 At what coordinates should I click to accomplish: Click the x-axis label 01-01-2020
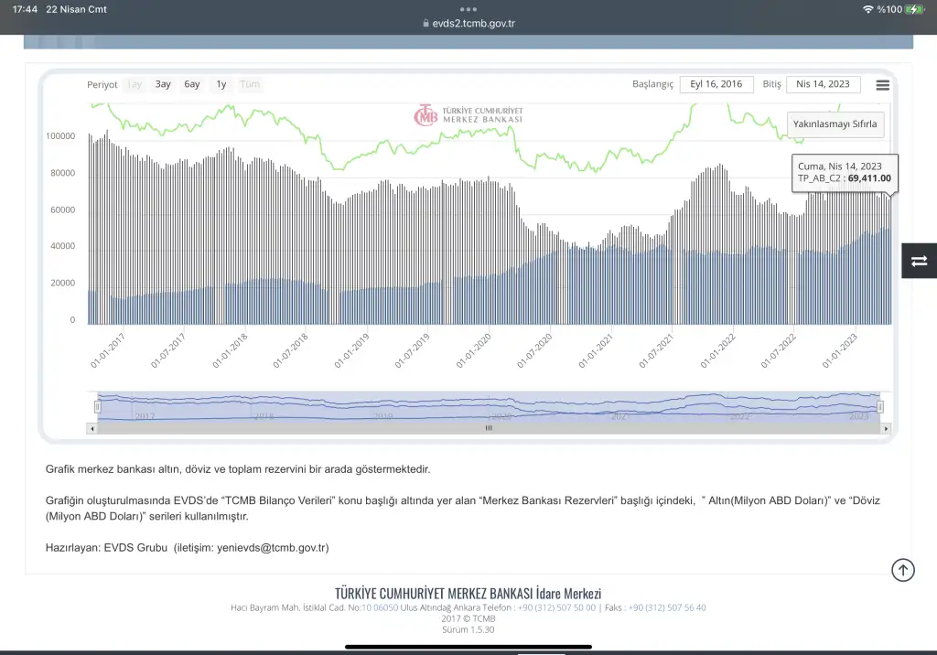coord(474,350)
